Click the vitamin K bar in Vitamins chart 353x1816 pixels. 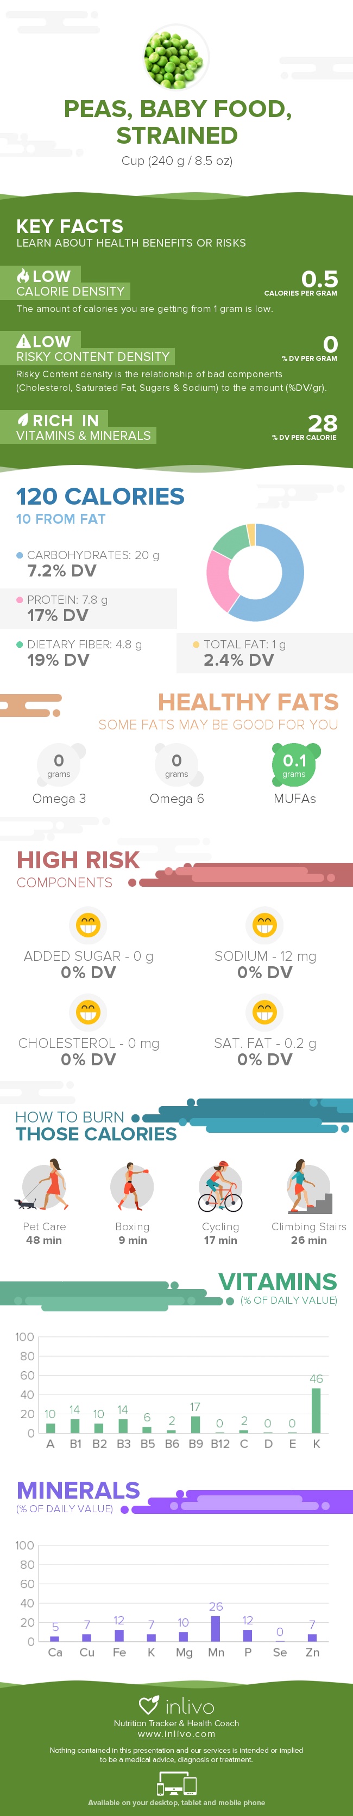[317, 1410]
